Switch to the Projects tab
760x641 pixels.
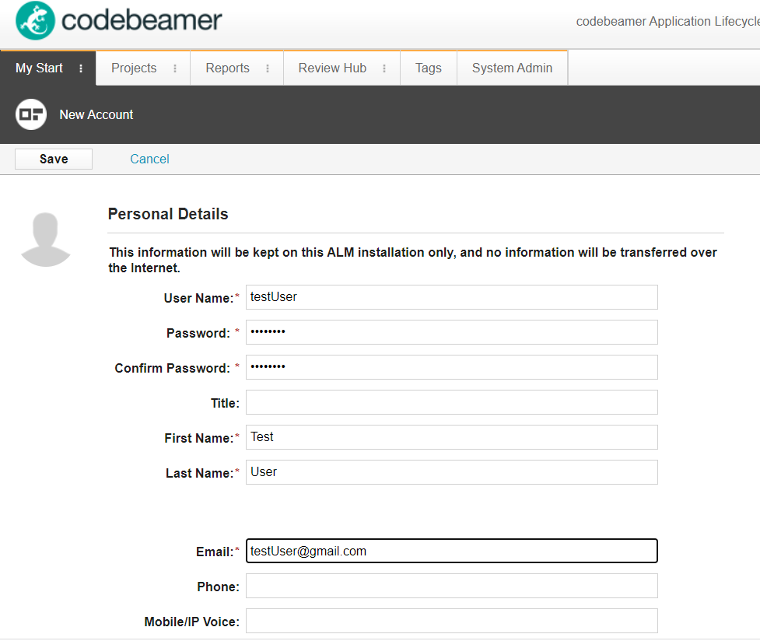pyautogui.click(x=134, y=68)
